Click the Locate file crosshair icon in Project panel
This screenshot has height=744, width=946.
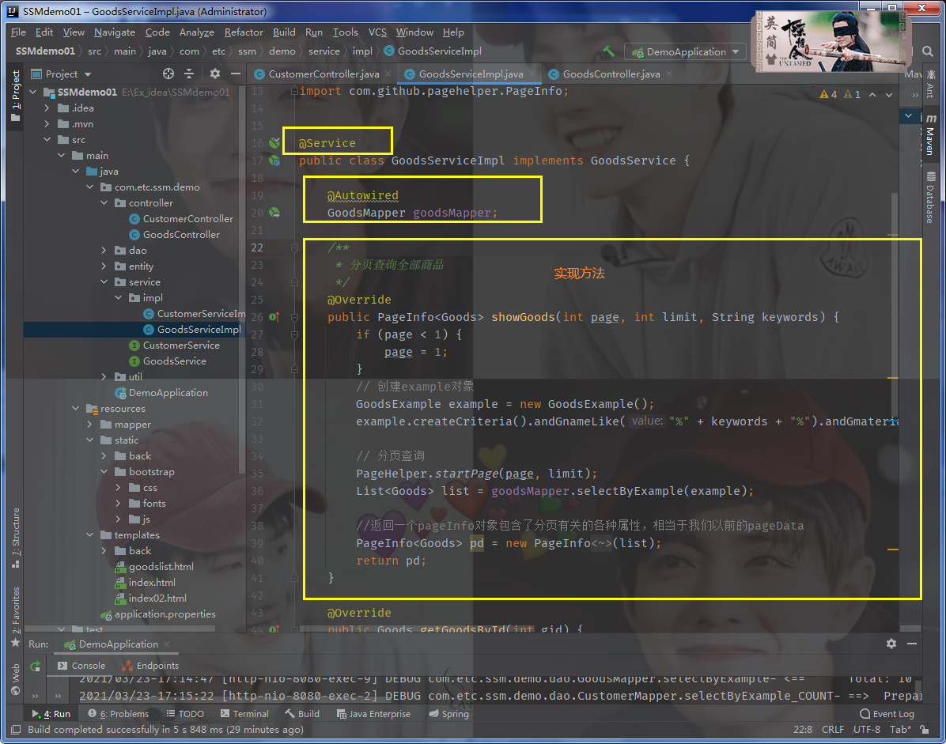168,74
